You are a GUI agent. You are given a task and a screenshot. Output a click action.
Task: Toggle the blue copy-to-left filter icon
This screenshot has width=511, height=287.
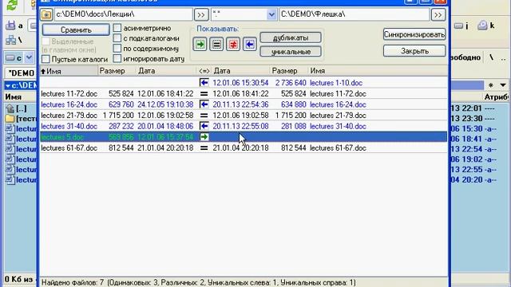[250, 45]
